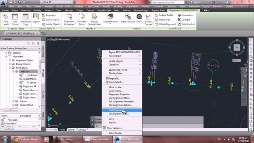254x143 pixels.
Task: Expand the Design Checks tree node
Action: tap(10, 64)
